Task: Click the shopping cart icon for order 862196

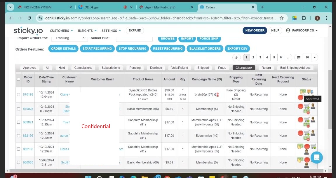Action: [x=307, y=133]
